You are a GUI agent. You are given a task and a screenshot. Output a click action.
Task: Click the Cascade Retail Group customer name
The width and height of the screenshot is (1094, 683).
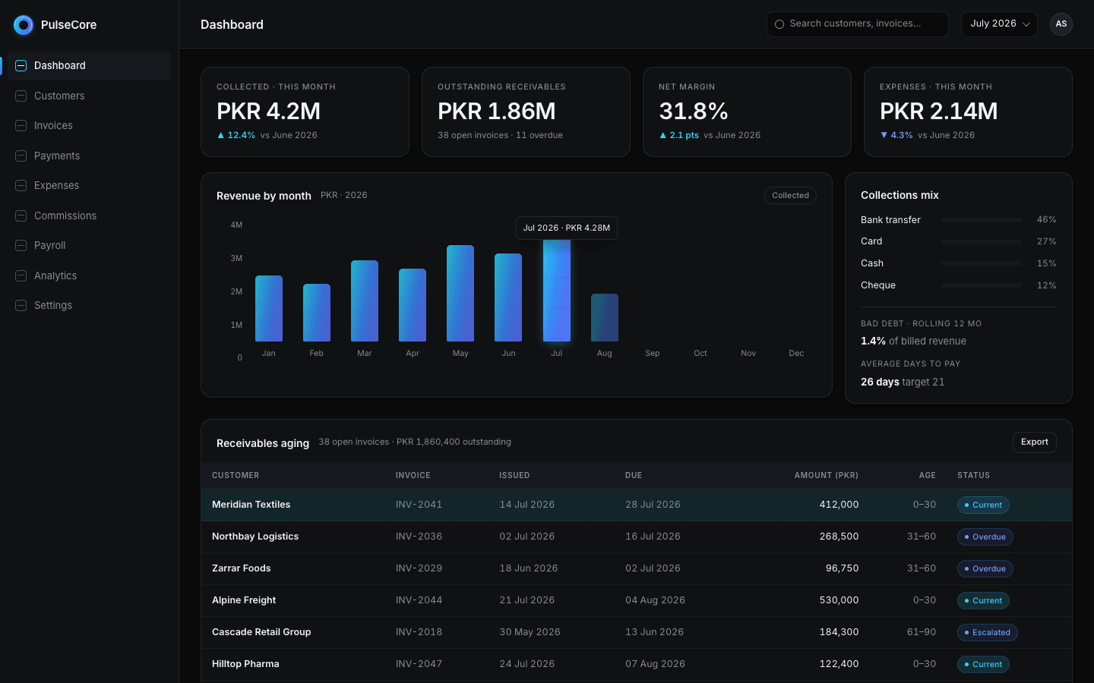click(261, 632)
